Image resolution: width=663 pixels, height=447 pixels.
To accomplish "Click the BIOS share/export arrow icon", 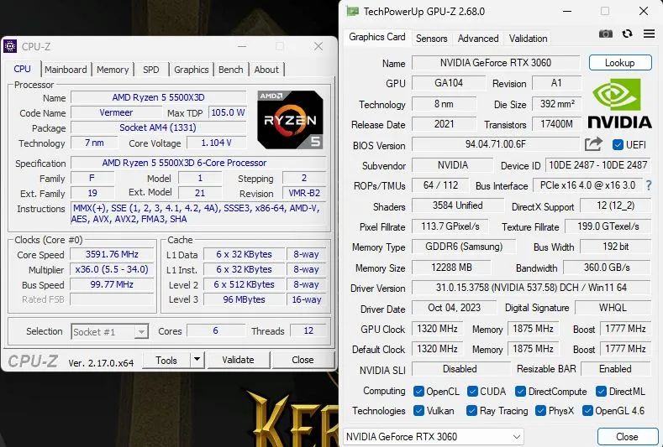I will pos(593,144).
